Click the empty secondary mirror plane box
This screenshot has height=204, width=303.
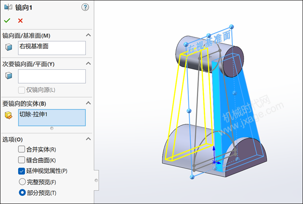52,76
